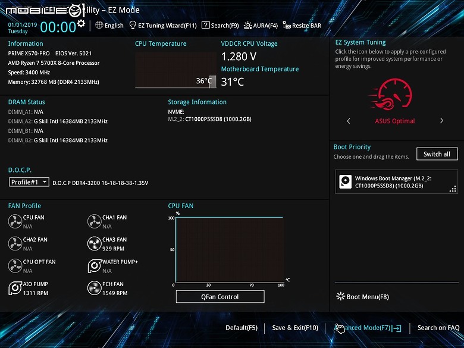Click the Advanced Mode exit arrow icon

click(397, 328)
